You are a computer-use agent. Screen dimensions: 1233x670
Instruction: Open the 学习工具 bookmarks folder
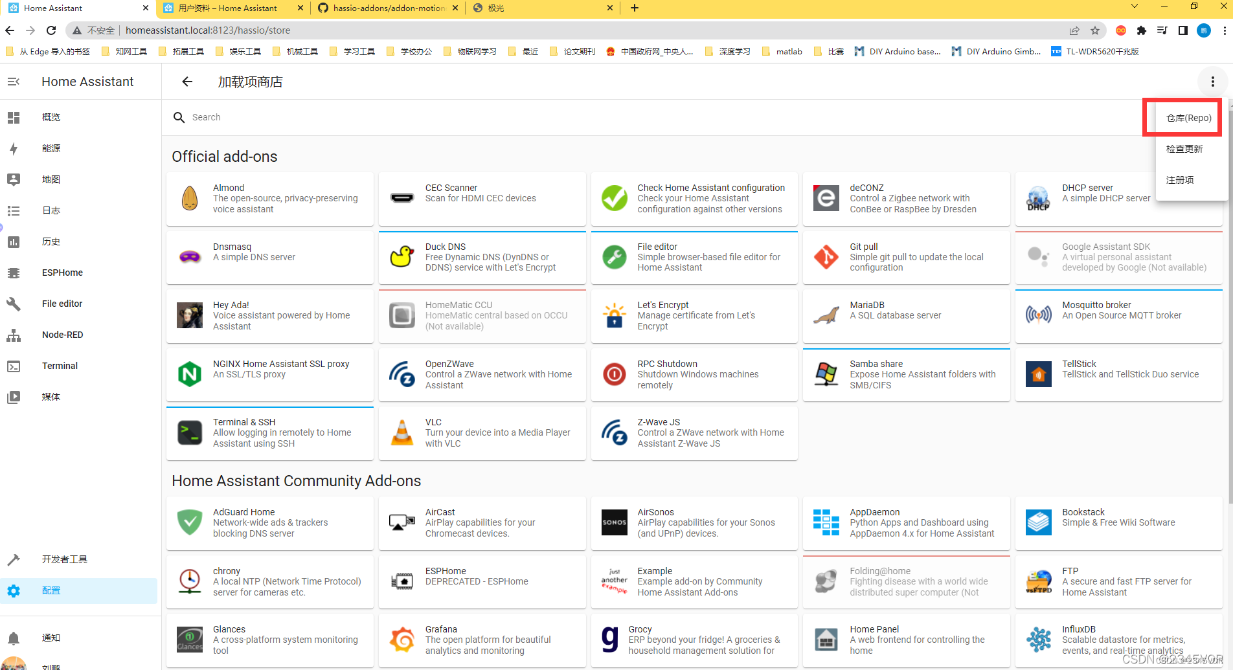[352, 51]
